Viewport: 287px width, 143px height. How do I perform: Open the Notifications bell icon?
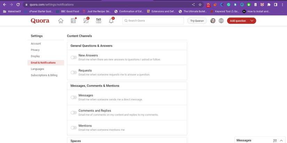[111, 20]
